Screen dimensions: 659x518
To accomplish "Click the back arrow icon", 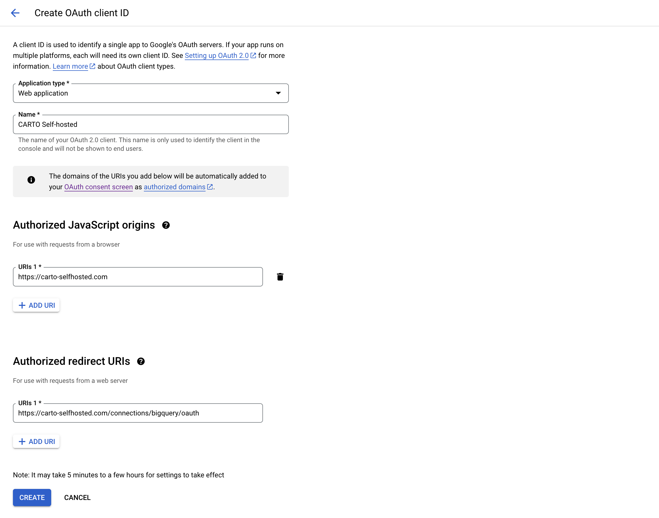I will point(15,13).
